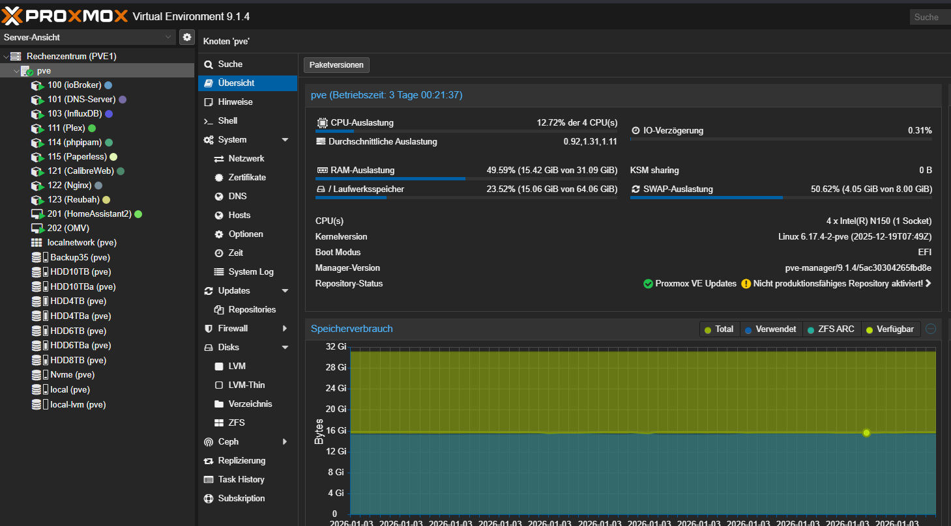951x526 pixels.
Task: Open the non-production repository warning link
Action: click(838, 284)
